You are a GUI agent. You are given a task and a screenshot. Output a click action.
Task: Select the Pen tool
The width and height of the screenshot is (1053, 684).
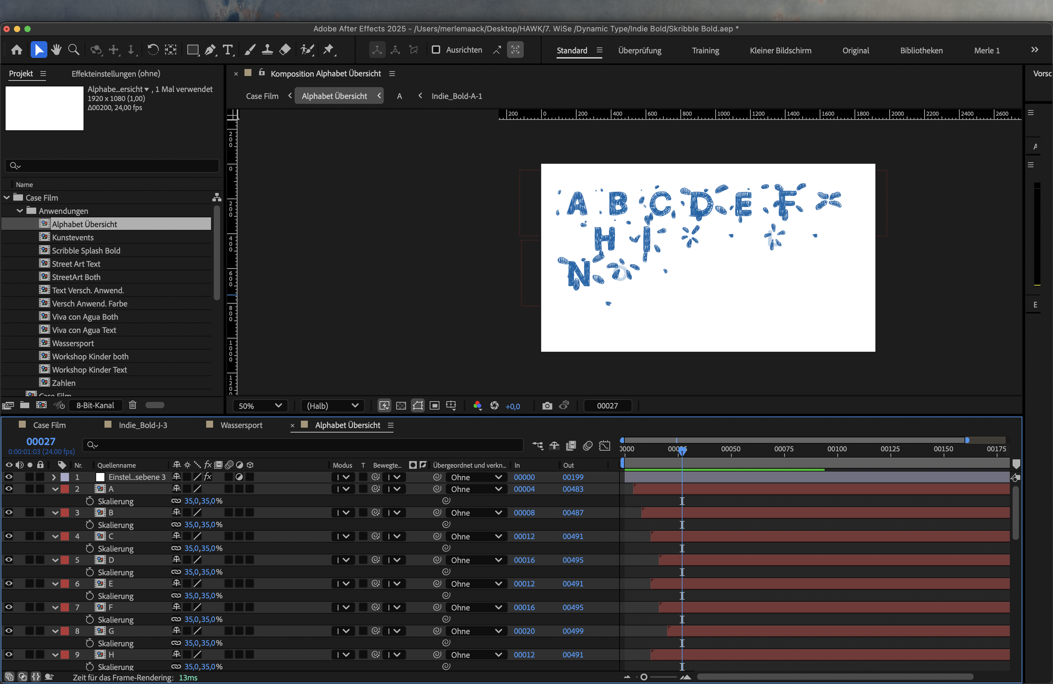click(211, 50)
